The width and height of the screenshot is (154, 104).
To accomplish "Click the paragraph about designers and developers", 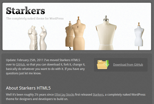I will point(76,97).
